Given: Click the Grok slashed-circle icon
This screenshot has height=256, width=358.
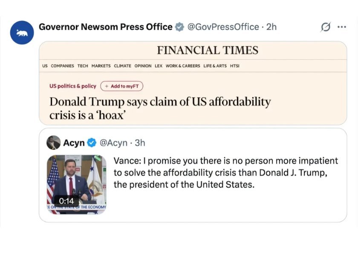Looking at the screenshot, I should [325, 27].
